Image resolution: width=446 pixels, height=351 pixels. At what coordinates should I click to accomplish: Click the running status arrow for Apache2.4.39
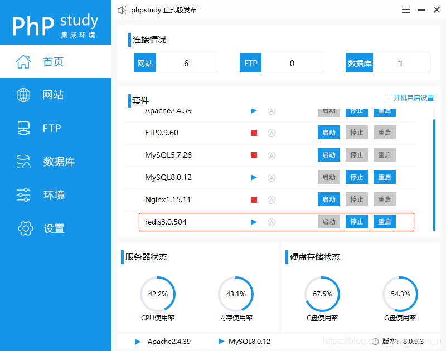(254, 111)
